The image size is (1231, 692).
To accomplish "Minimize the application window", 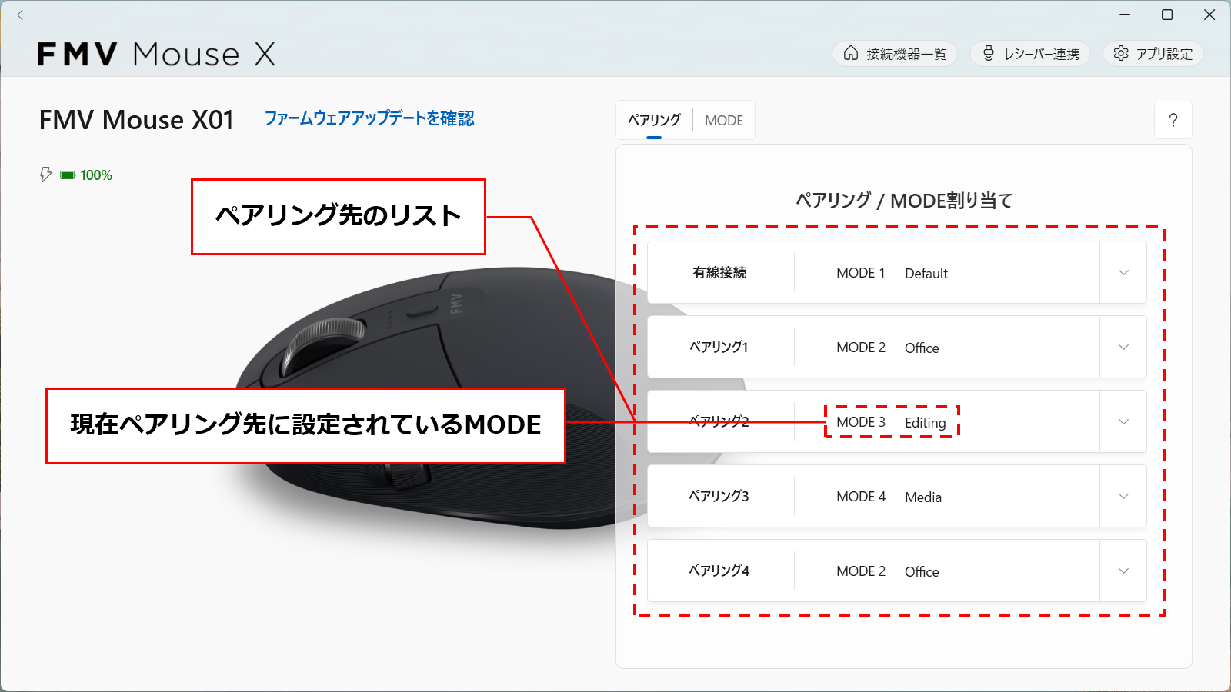I will tap(1125, 15).
